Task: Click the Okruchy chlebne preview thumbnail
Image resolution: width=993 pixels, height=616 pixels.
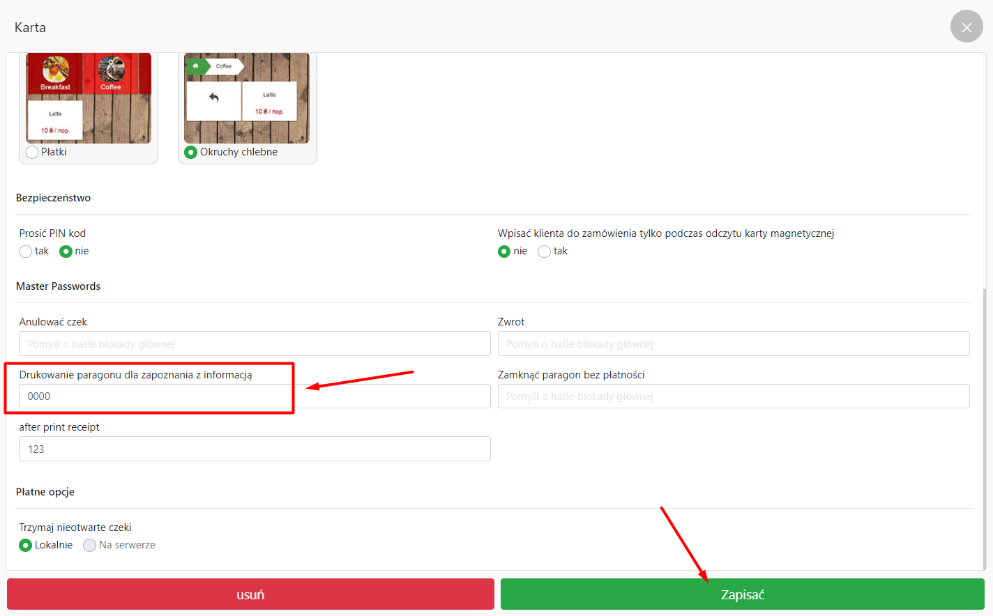Action: (x=247, y=98)
